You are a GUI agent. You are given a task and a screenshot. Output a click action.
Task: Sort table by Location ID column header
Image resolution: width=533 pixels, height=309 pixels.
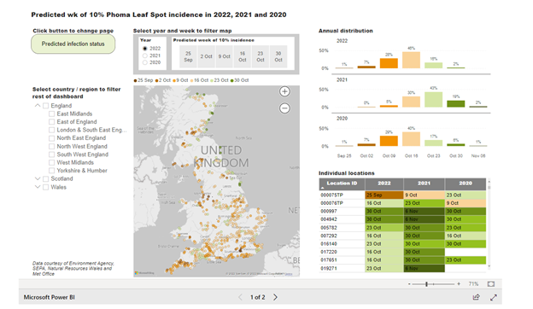[x=342, y=184]
